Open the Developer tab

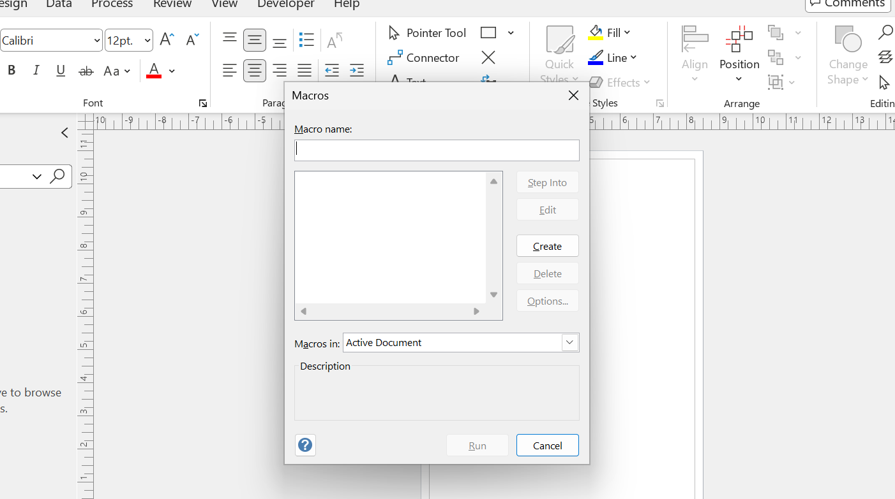coord(286,4)
